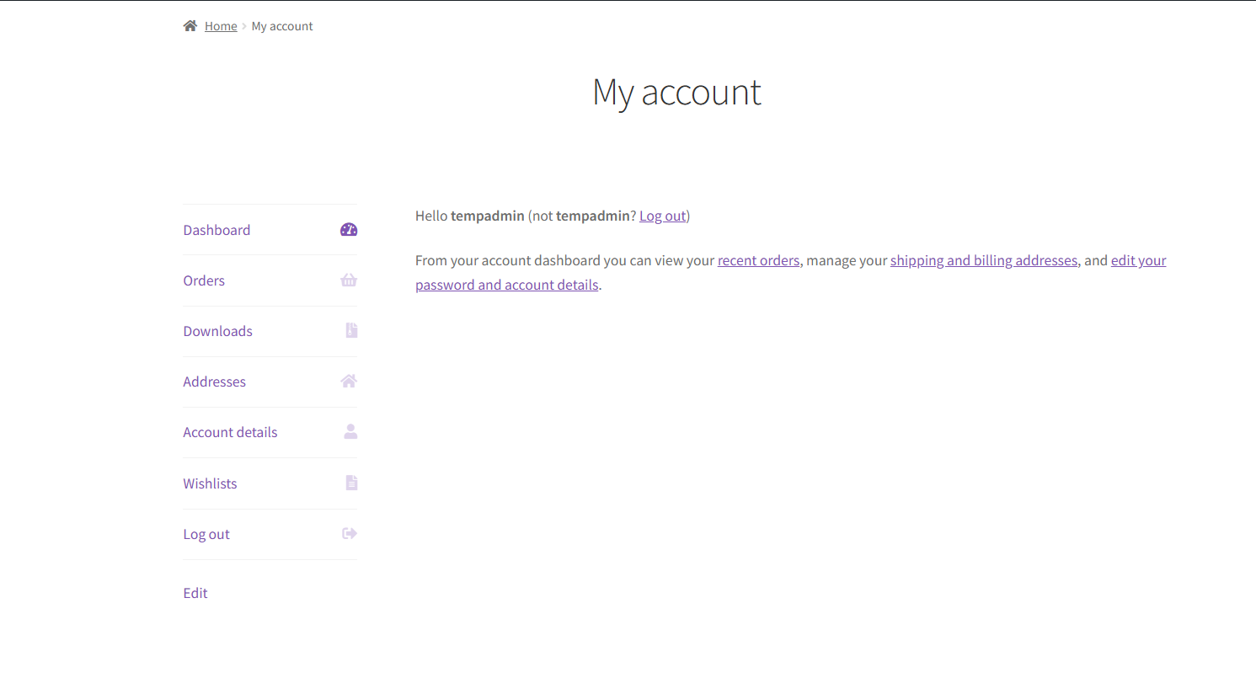Click the Downloads file icon

[351, 330]
